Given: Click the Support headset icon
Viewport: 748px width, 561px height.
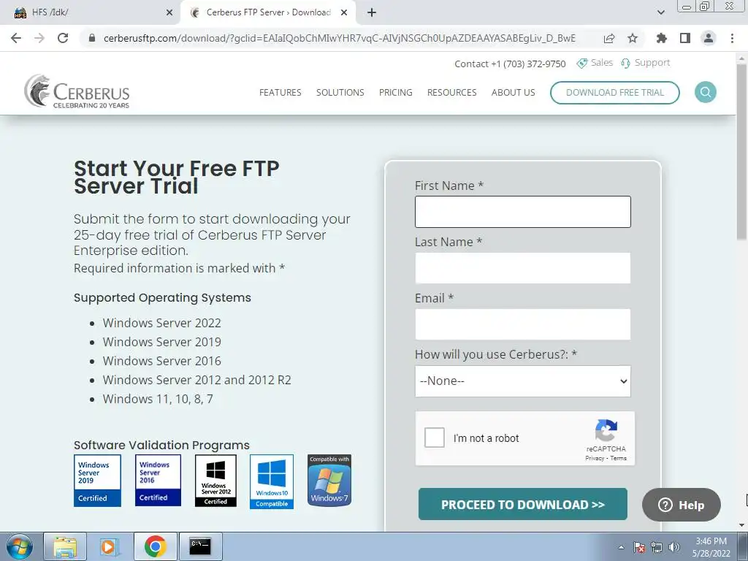Looking at the screenshot, I should coord(625,63).
